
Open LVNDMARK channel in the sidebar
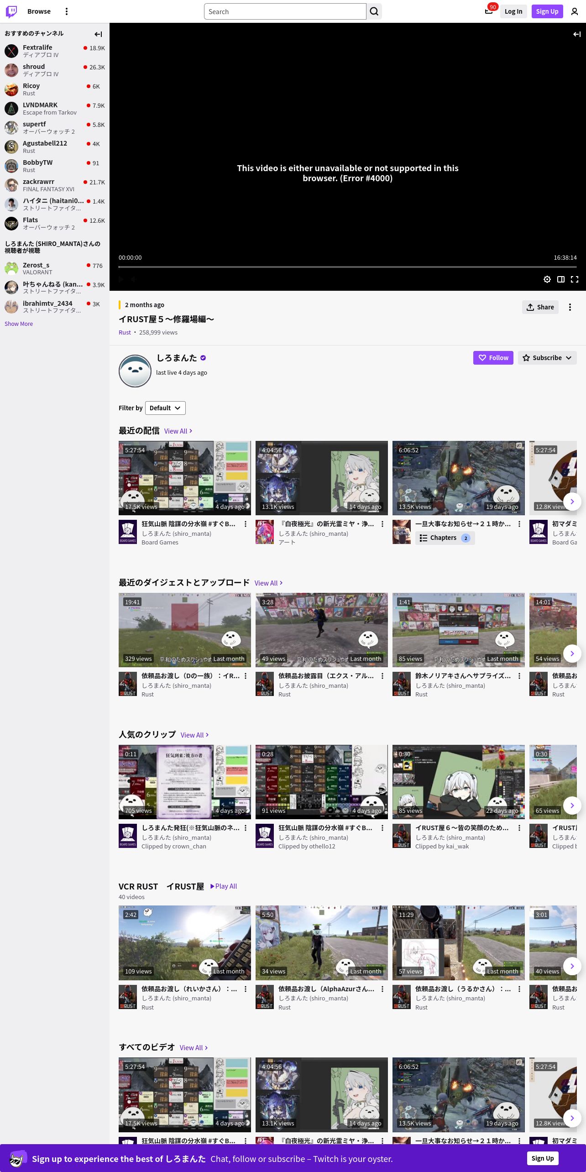coord(55,108)
